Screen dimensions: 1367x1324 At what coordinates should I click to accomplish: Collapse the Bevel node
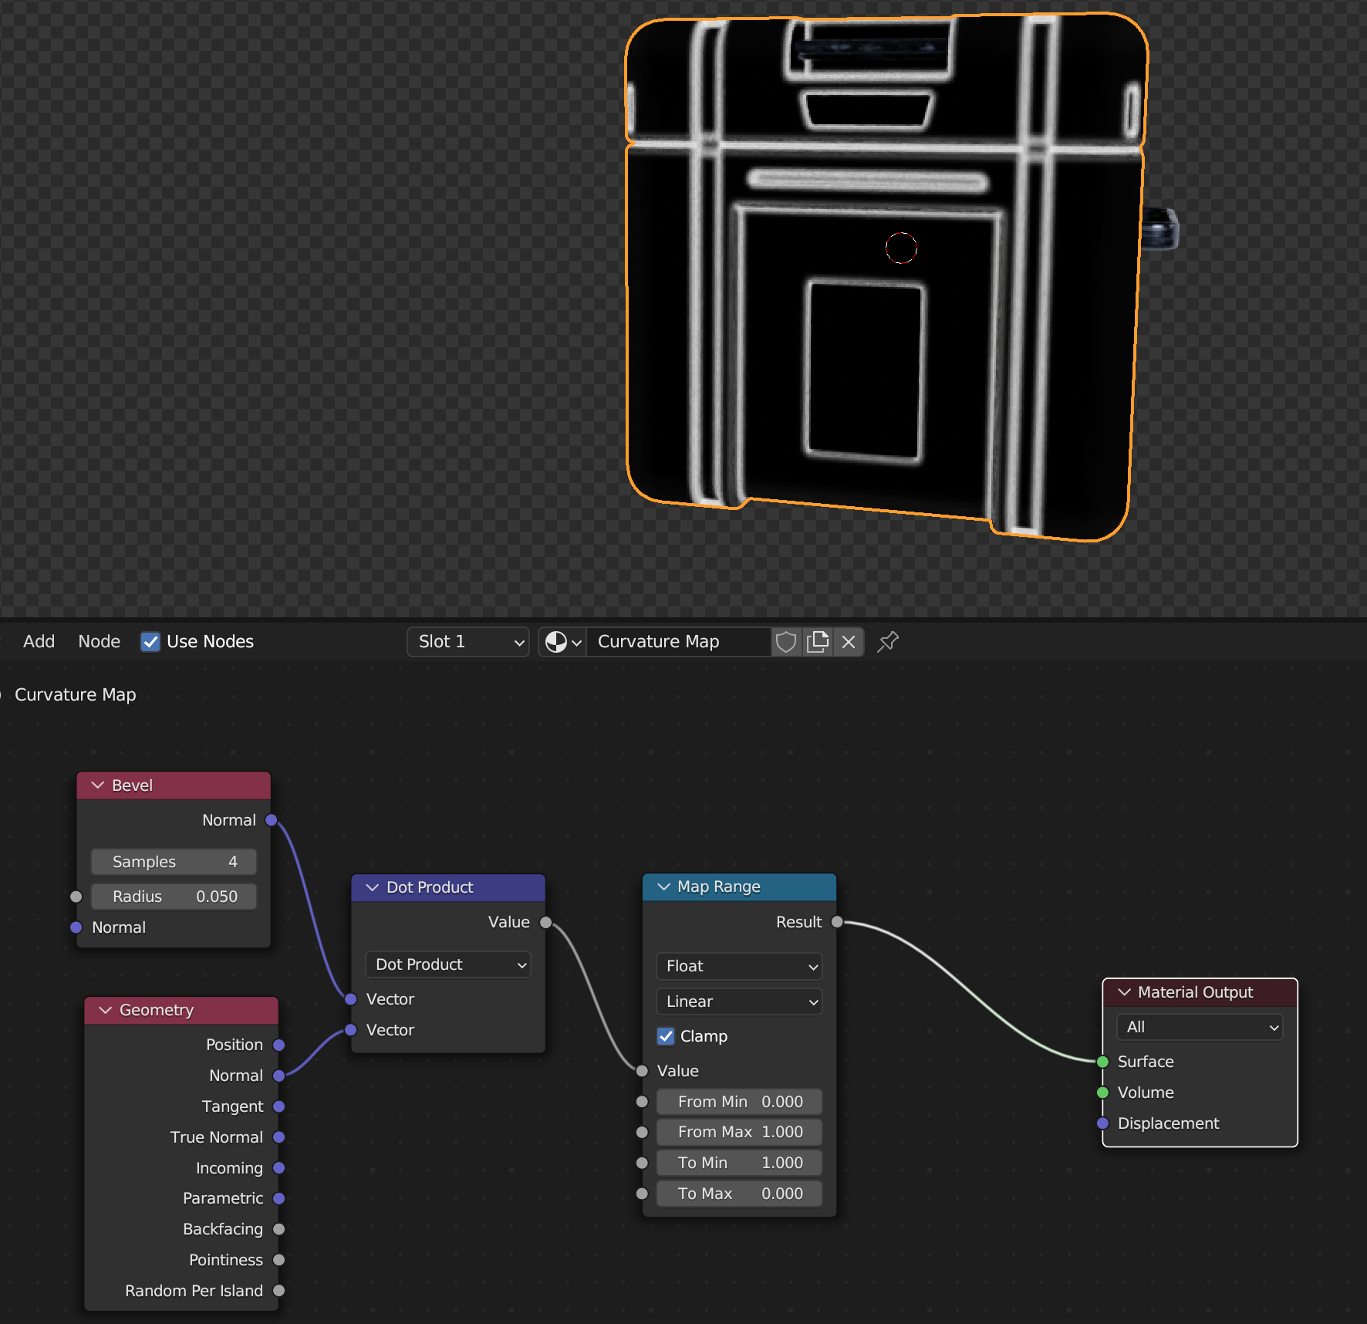pyautogui.click(x=98, y=785)
